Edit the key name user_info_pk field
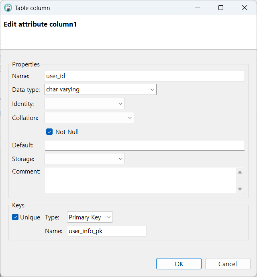The width and height of the screenshot is (257, 277). [x=106, y=231]
